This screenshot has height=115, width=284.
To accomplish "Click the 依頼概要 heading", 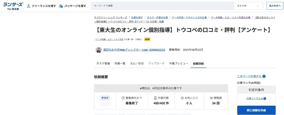I will point(101,77).
